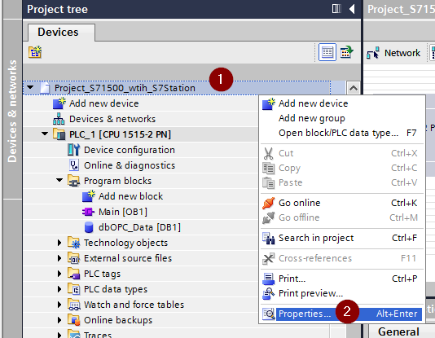
Task: Click the Main [OB1] purple block icon
Action: click(x=88, y=212)
